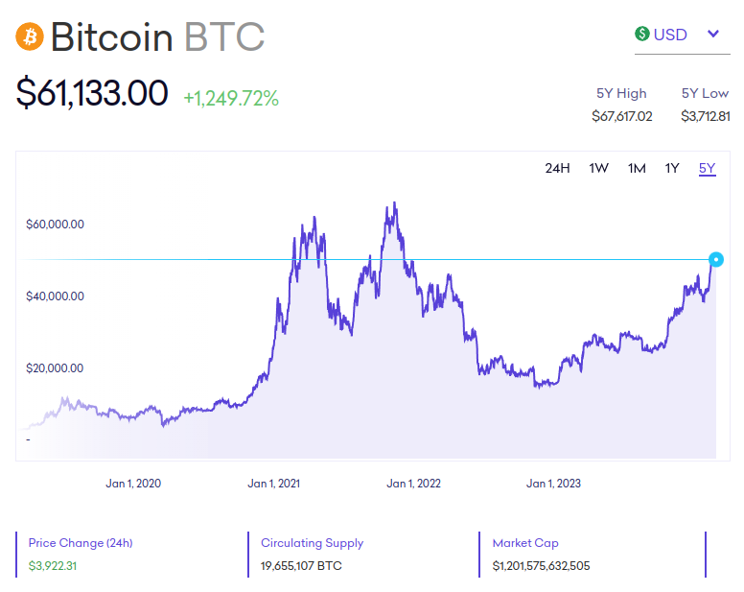The height and width of the screenshot is (592, 744).
Task: Click the 5Y Low value
Action: pos(705,116)
